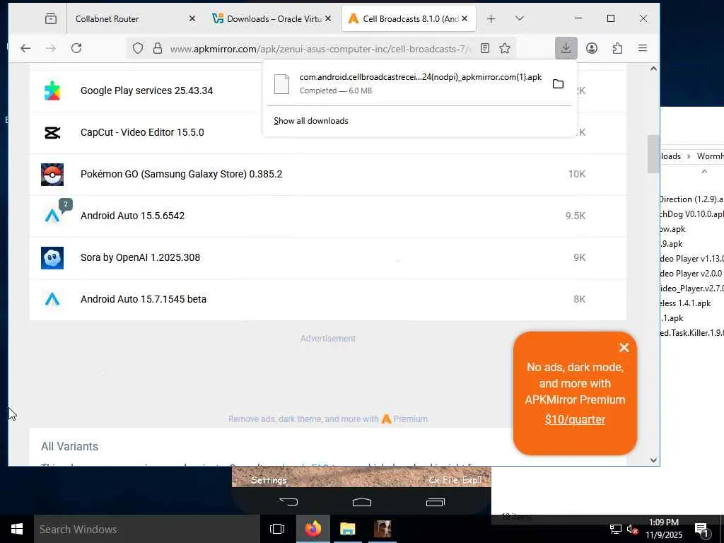Screen dimensions: 724x543
Task: Close the Oracle VirtualBox downloads tab
Action: (x=328, y=18)
